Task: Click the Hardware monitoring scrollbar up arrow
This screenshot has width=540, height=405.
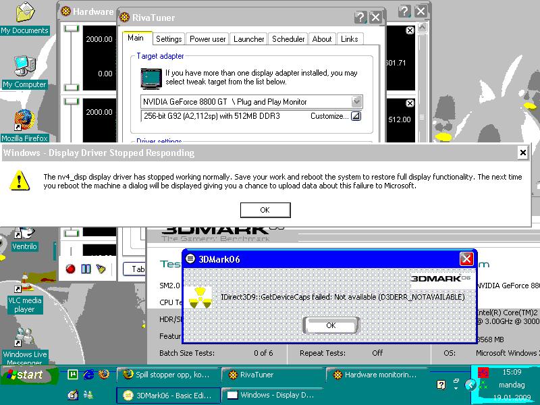Action: (423, 27)
